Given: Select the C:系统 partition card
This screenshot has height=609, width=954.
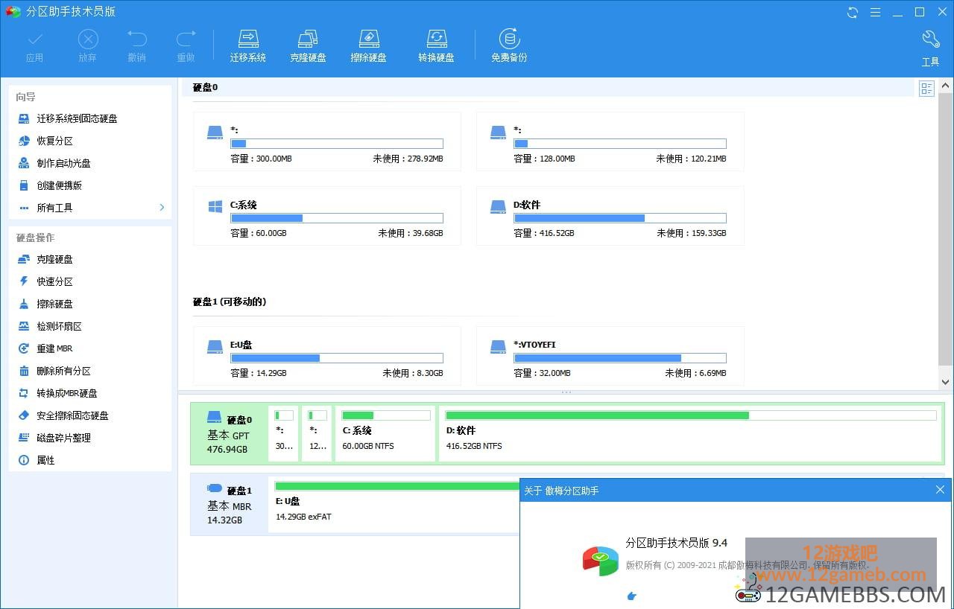Looking at the screenshot, I should [x=326, y=216].
